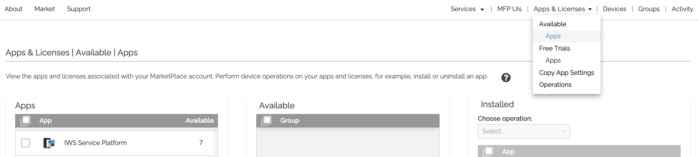Expand the Services dropdown menu
This screenshot has height=157, width=699.
[467, 9]
